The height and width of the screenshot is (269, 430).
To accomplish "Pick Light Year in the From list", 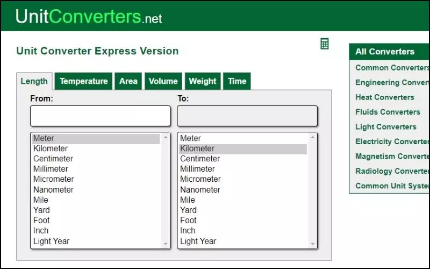I will tap(51, 241).
